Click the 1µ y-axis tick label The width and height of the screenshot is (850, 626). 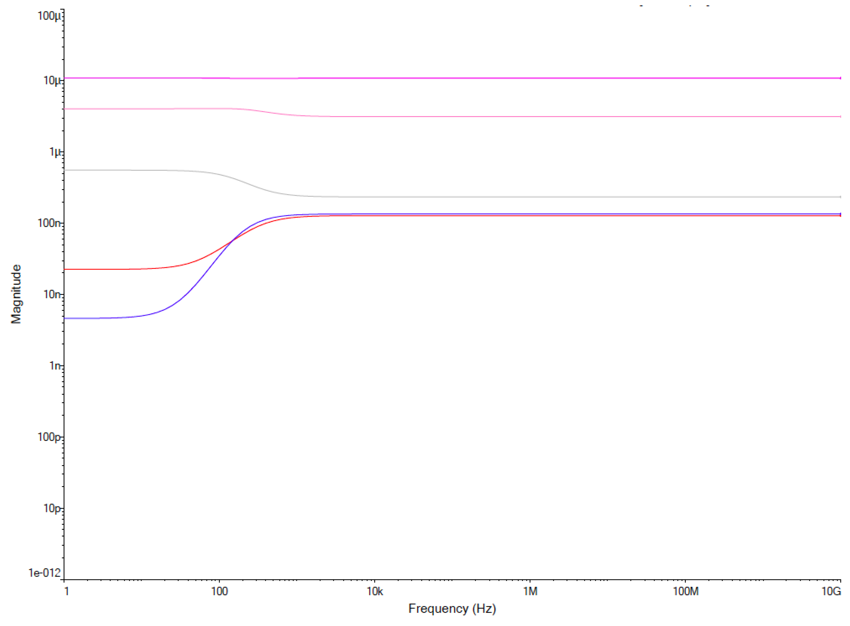click(55, 152)
